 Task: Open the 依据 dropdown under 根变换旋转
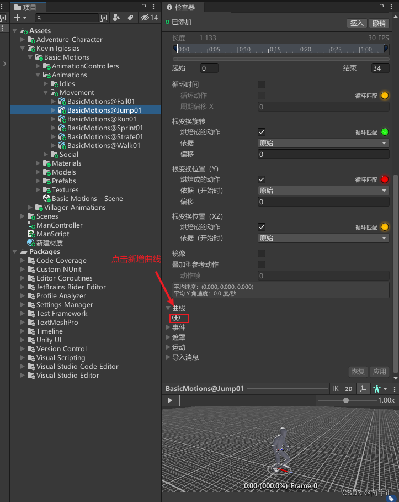323,143
